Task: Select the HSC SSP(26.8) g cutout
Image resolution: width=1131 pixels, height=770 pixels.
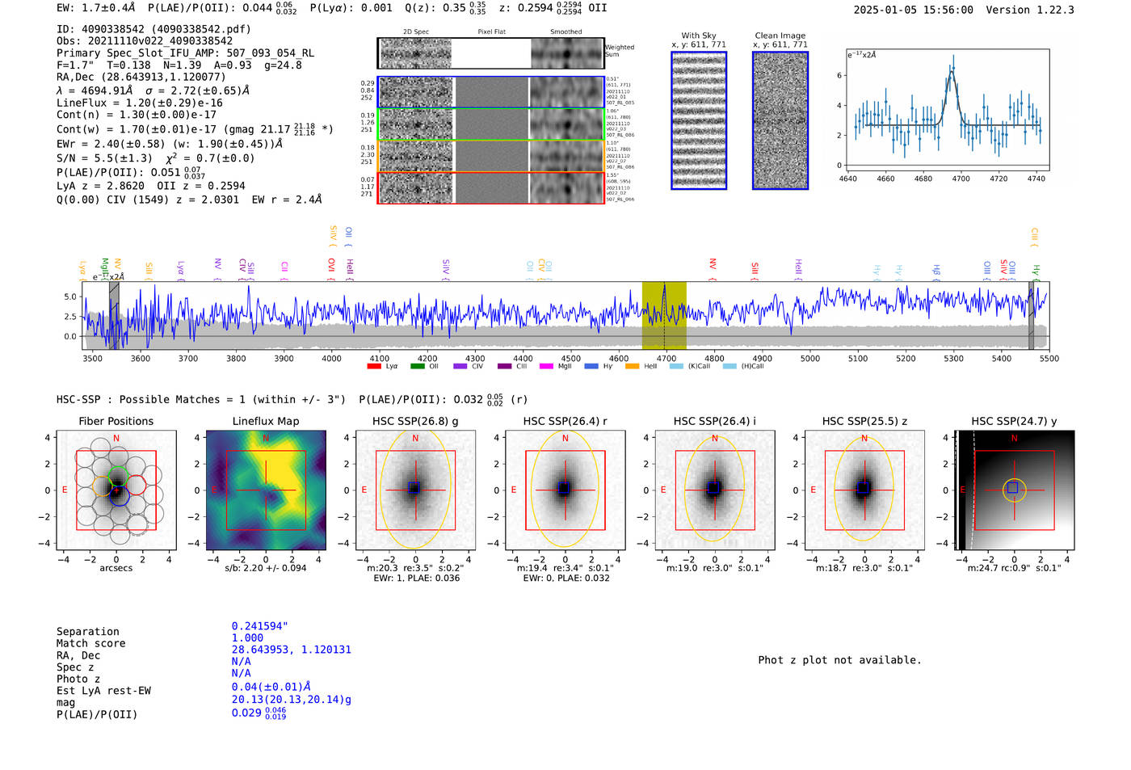Action: point(415,490)
